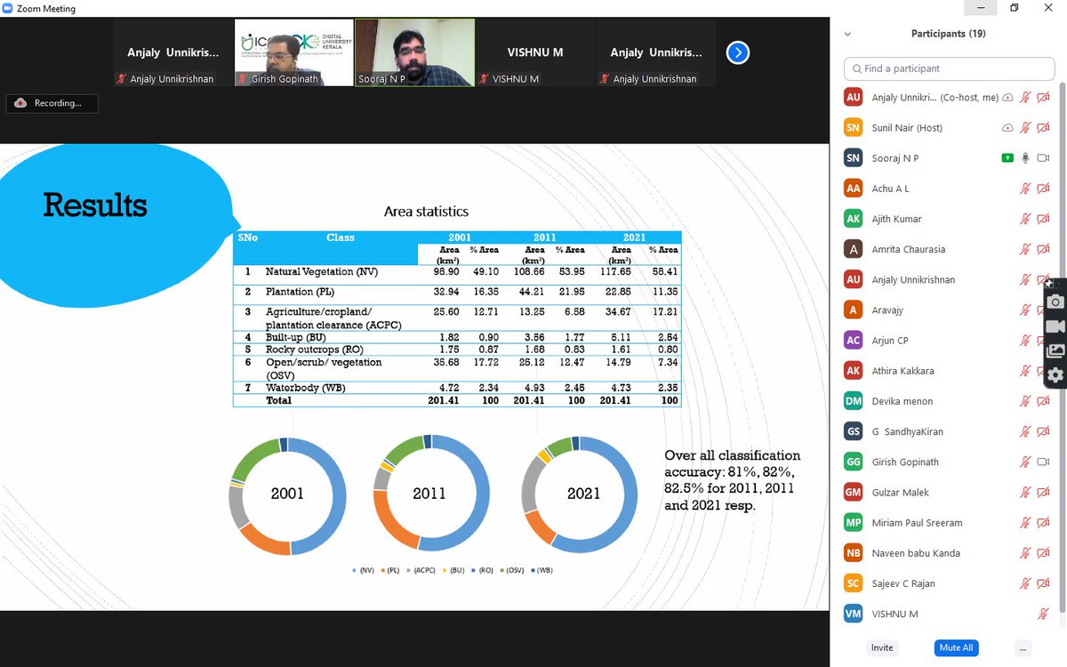Toggle Devika menon's disabled video icon
This screenshot has width=1067, height=667.
tap(1044, 401)
